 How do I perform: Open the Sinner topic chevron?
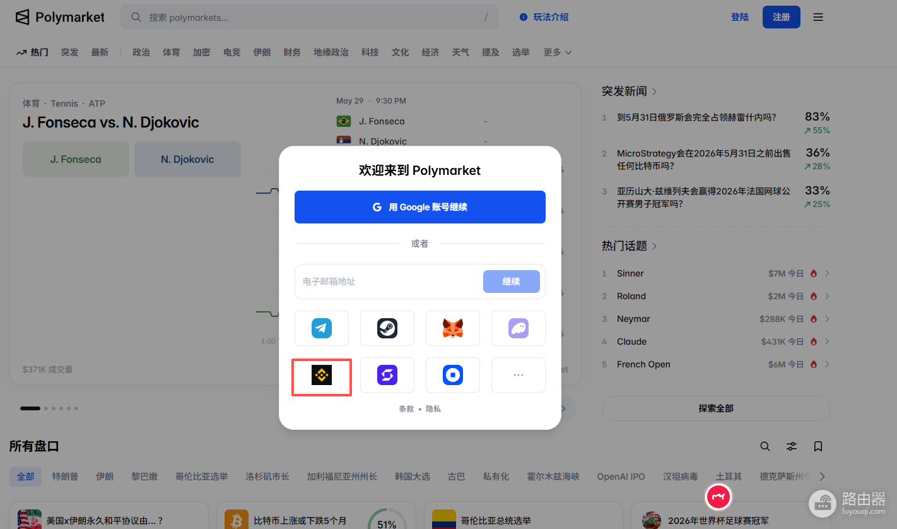click(x=827, y=273)
